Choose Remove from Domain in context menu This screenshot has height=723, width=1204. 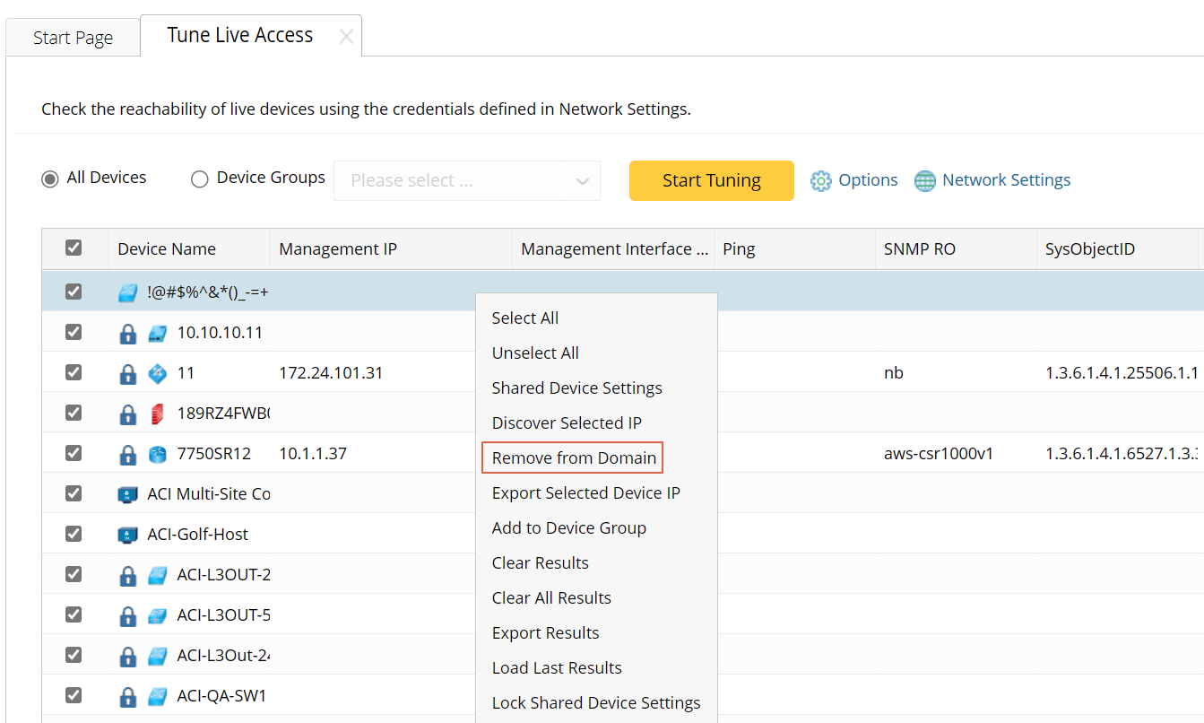point(574,457)
